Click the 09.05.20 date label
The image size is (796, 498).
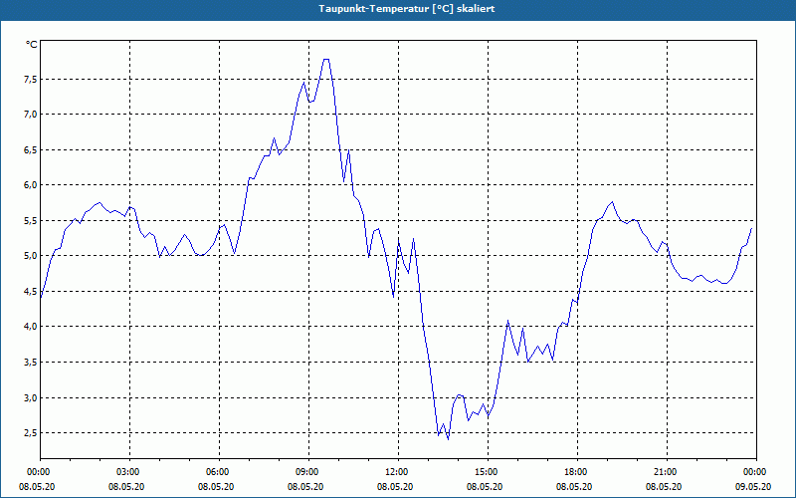753,487
